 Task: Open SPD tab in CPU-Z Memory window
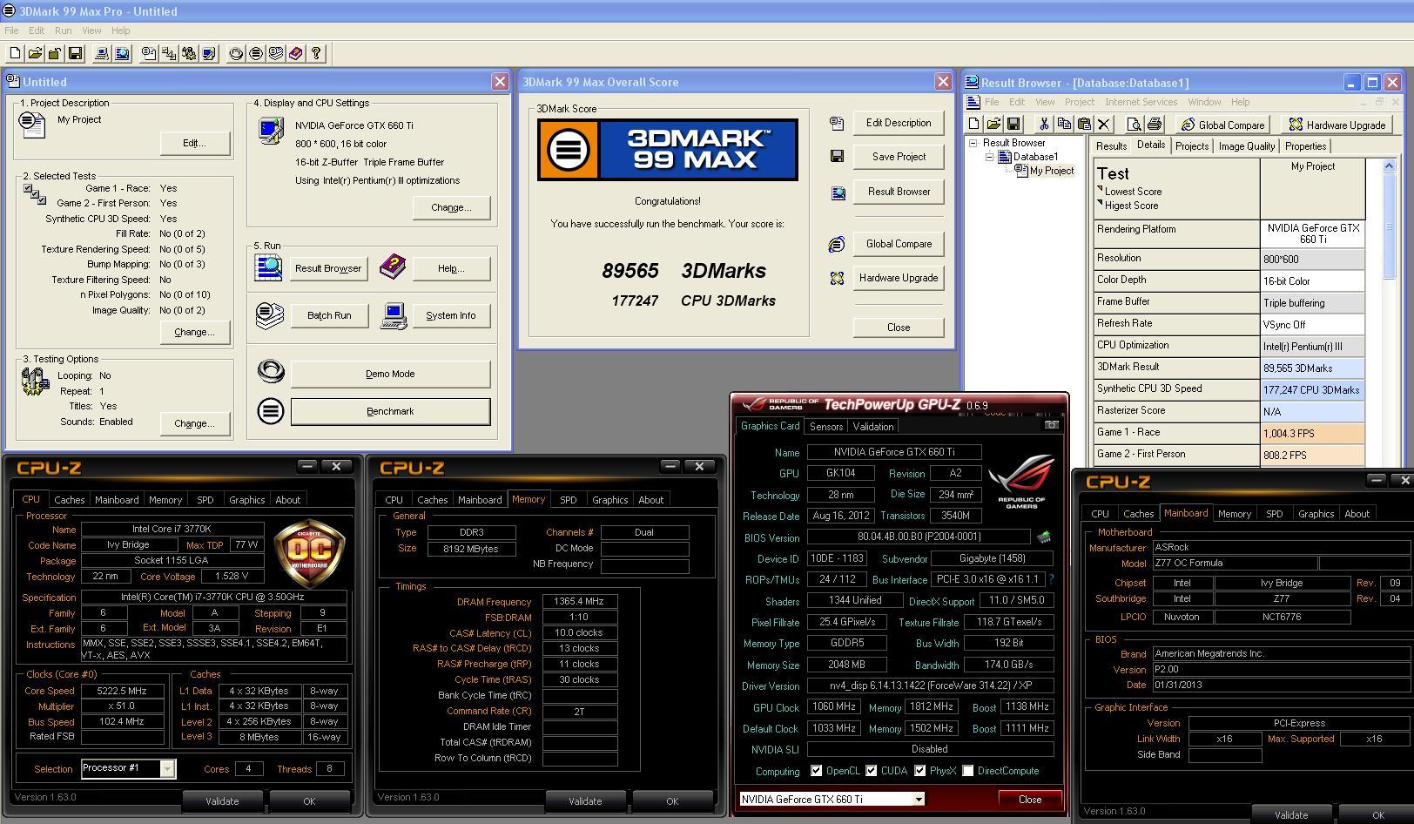[569, 500]
